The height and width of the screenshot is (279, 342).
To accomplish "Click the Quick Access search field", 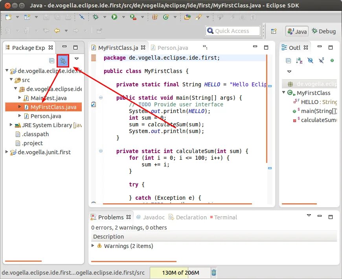I will 233,31.
